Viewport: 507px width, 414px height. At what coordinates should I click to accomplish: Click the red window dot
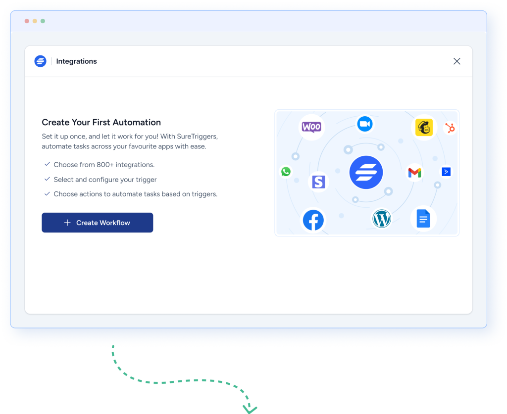[x=27, y=21]
